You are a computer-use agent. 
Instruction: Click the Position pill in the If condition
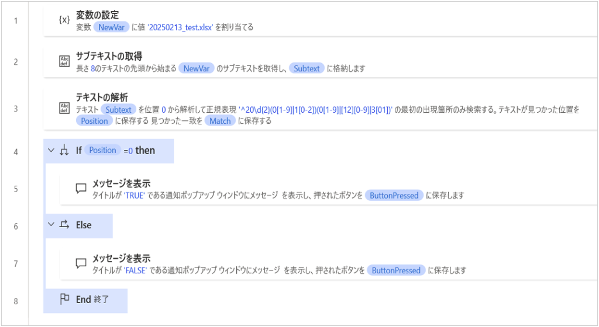102,150
